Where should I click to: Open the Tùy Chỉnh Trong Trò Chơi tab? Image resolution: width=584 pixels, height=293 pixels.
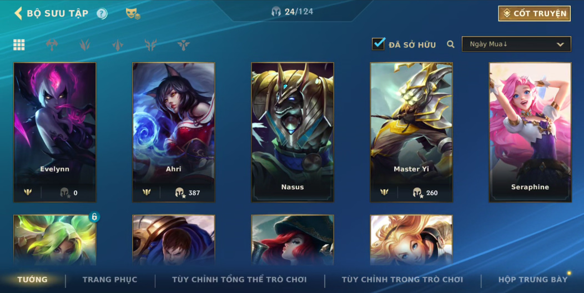(x=402, y=280)
